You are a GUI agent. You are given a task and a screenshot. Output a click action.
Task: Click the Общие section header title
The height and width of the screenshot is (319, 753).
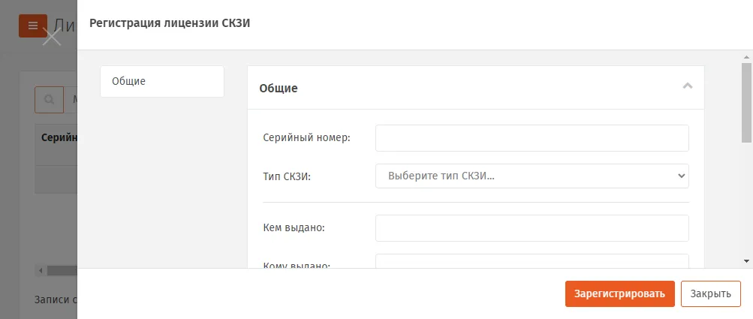[x=279, y=89]
